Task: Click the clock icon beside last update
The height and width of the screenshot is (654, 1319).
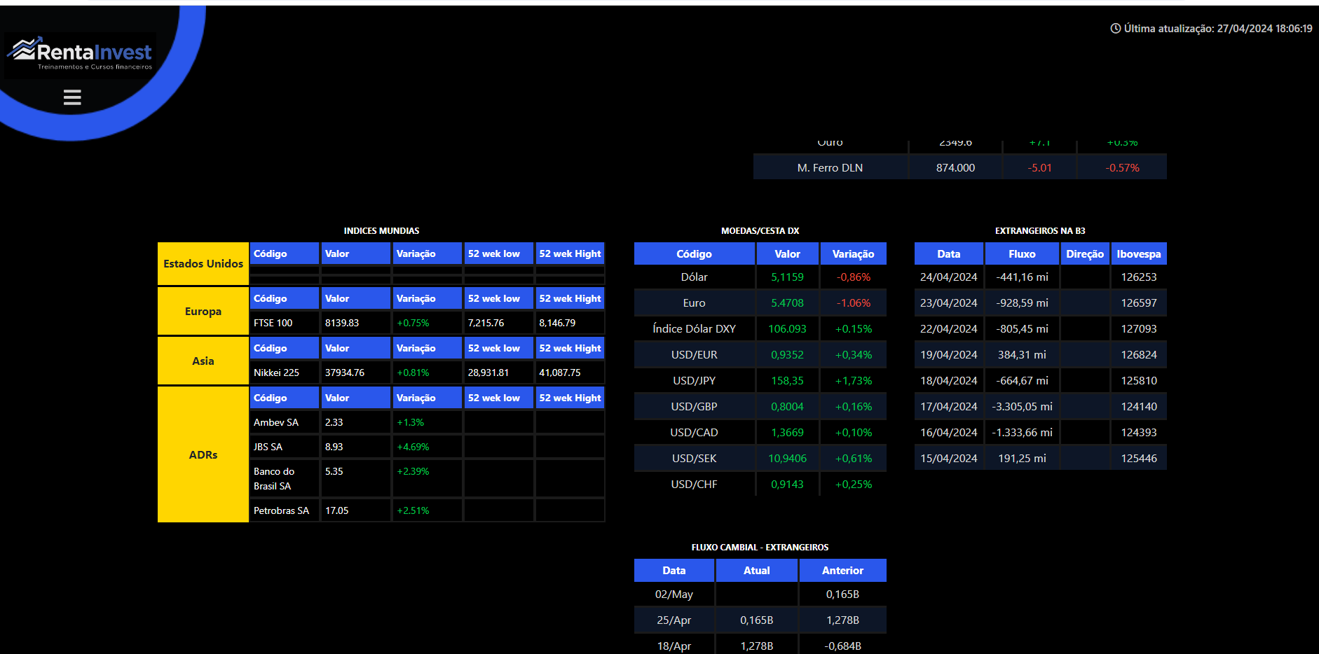Action: click(1115, 29)
